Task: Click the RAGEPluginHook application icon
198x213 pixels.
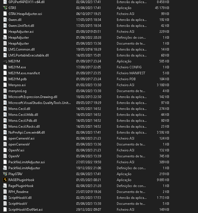Action: 5,180
